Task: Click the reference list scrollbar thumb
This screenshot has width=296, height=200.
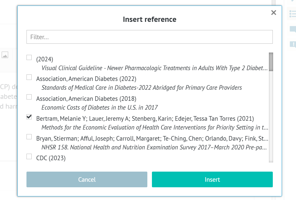Action: point(271,62)
